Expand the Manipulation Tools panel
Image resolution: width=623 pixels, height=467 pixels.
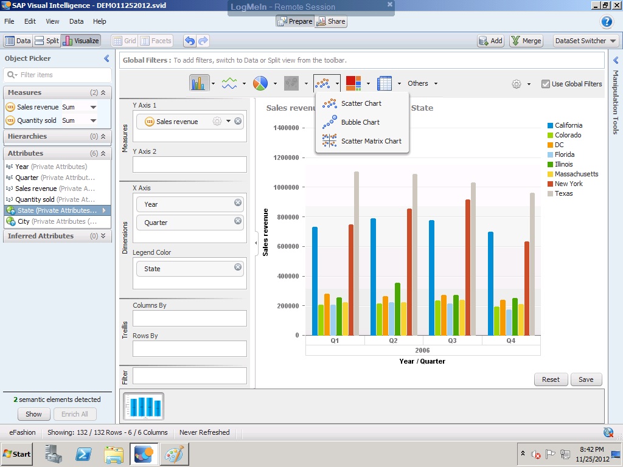click(x=616, y=60)
